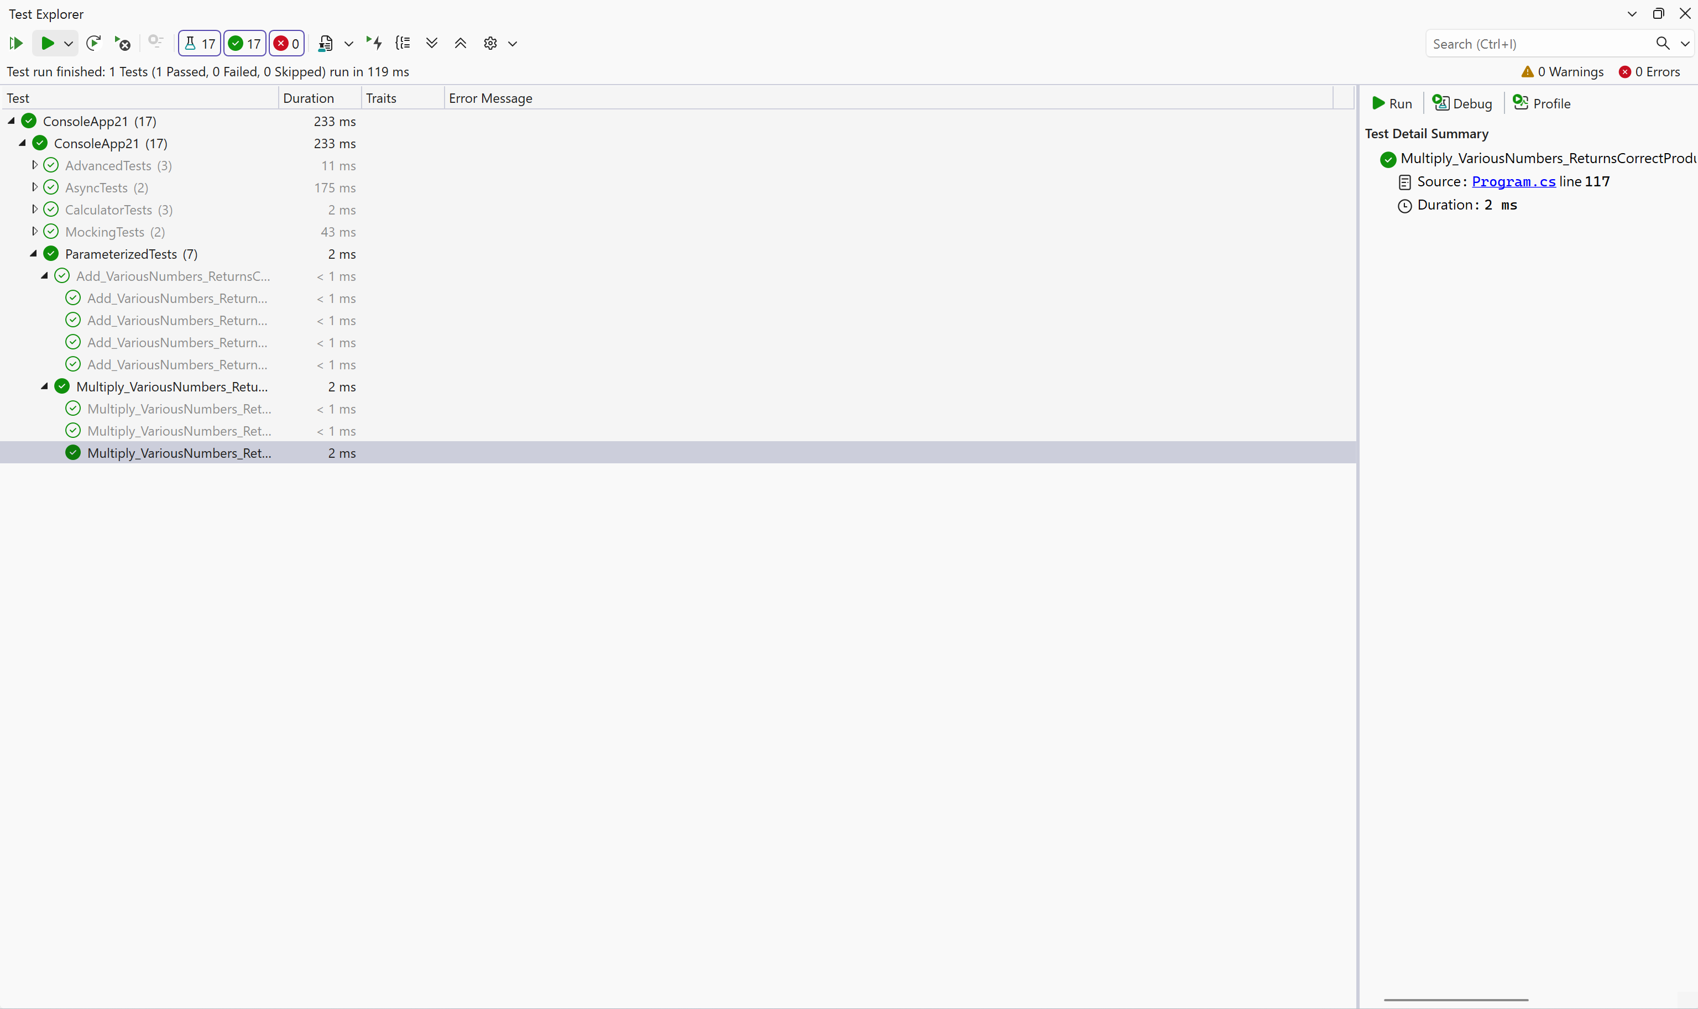Click the Run Failed Tests icon

(x=122, y=44)
